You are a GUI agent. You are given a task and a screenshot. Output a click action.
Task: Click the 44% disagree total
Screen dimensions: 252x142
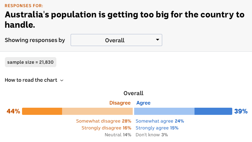click(13, 111)
